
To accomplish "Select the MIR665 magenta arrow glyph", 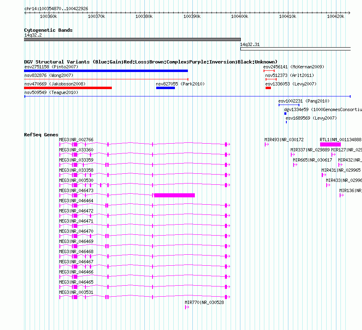I will [x=295, y=165].
